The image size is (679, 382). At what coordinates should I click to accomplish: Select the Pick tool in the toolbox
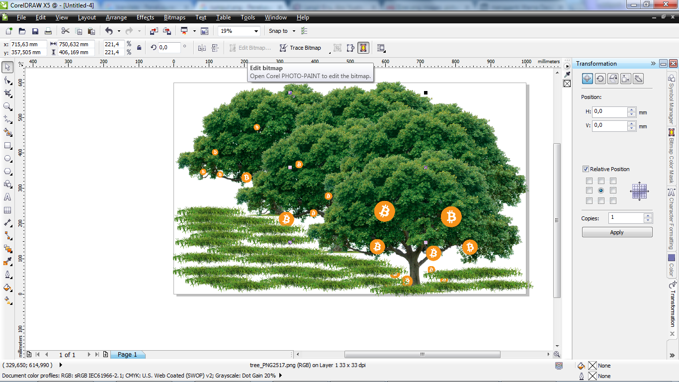pyautogui.click(x=7, y=67)
